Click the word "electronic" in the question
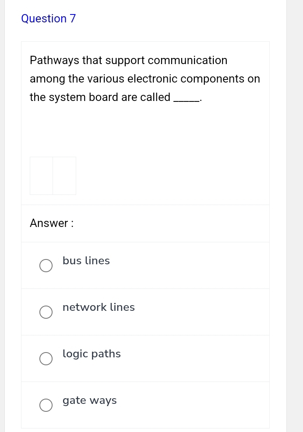Screen dimensions: 303x432 tap(152, 79)
